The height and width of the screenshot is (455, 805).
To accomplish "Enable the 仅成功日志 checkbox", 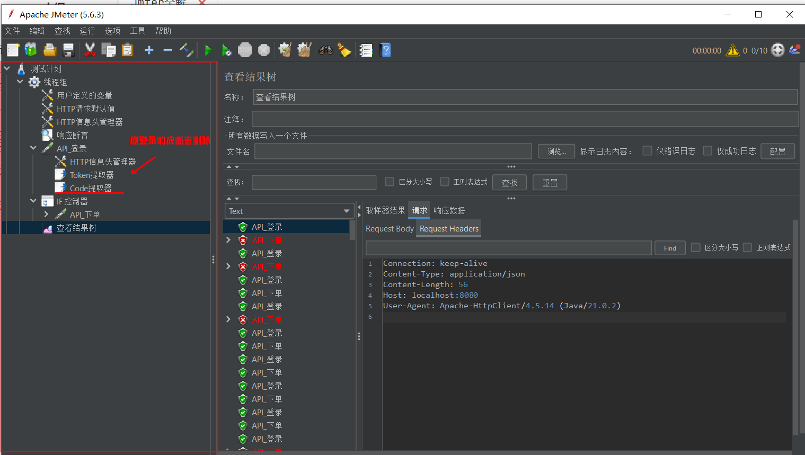I will 707,151.
